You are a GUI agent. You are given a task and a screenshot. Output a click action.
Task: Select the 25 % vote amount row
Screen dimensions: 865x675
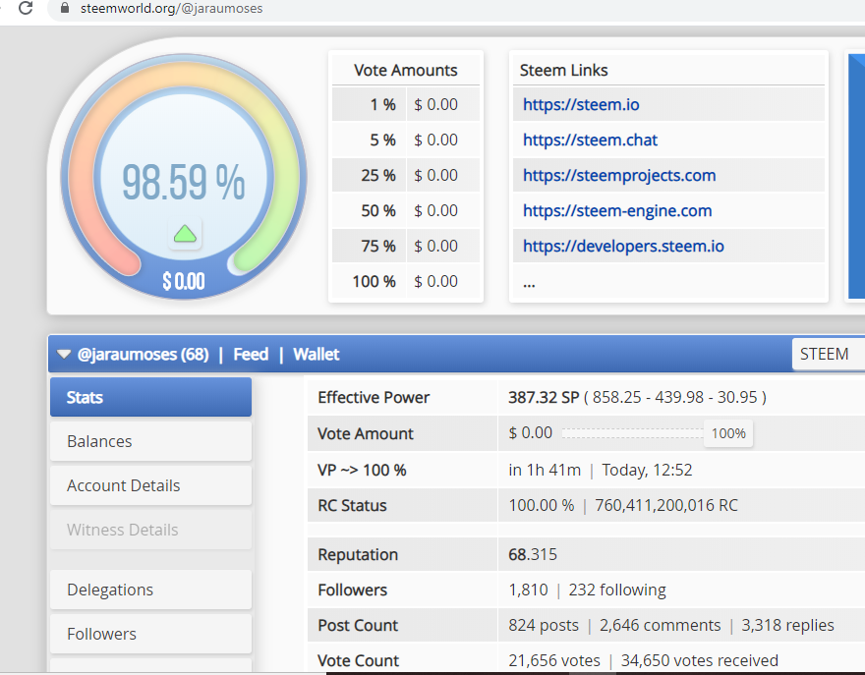click(x=405, y=175)
